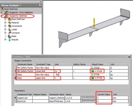Select the Mesh label in the tree
This screenshot has height=106, width=133.
click(x=14, y=36)
